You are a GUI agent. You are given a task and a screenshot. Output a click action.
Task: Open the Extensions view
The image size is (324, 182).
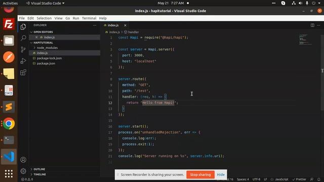(x=23, y=72)
